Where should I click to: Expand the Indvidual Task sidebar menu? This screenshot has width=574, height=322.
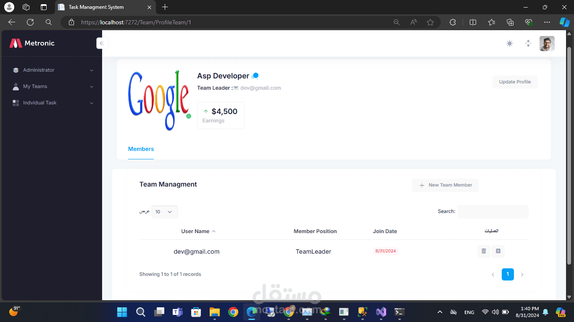click(53, 103)
